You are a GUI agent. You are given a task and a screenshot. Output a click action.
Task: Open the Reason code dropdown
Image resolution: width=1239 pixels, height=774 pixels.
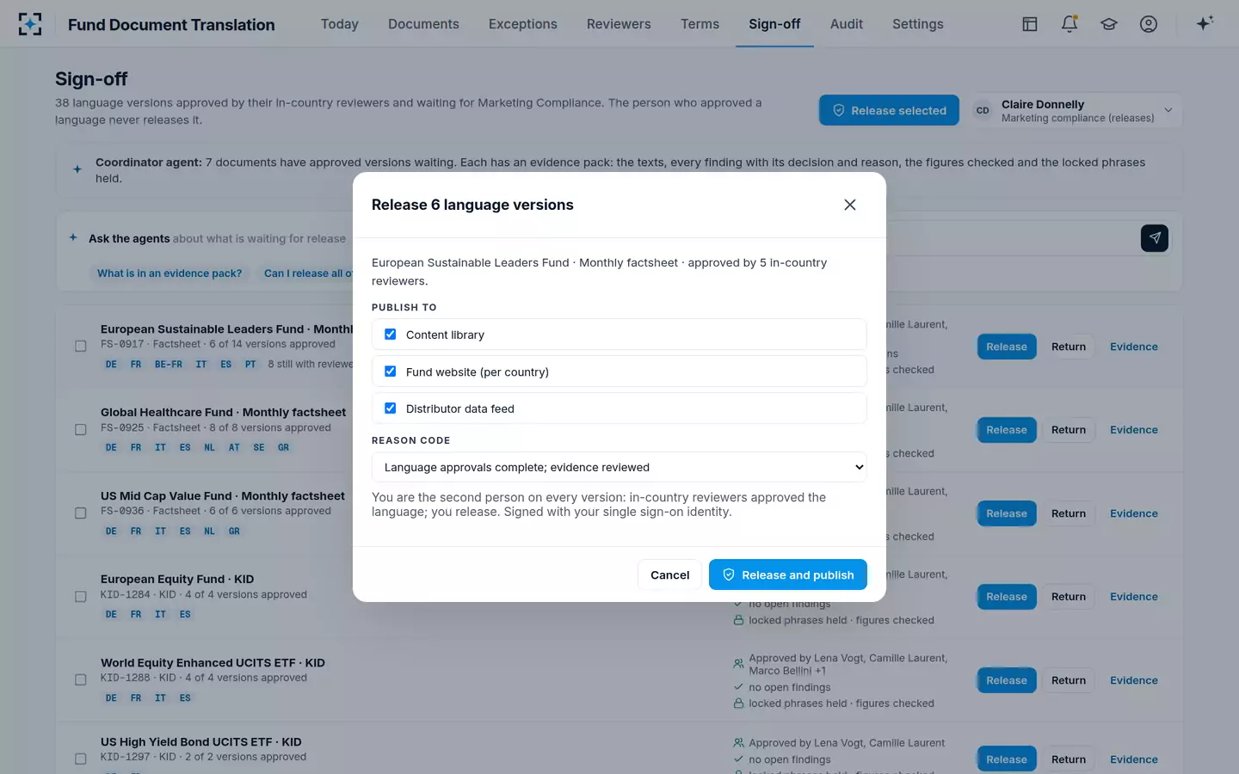pos(619,467)
